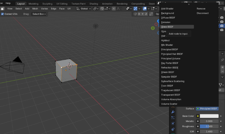Open the Vertex menu
225x134 pixels.
point(44,9)
